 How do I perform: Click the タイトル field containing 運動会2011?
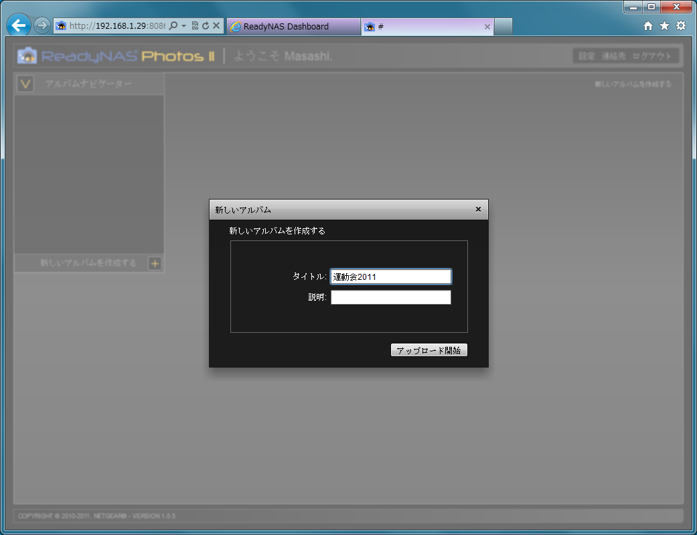390,277
